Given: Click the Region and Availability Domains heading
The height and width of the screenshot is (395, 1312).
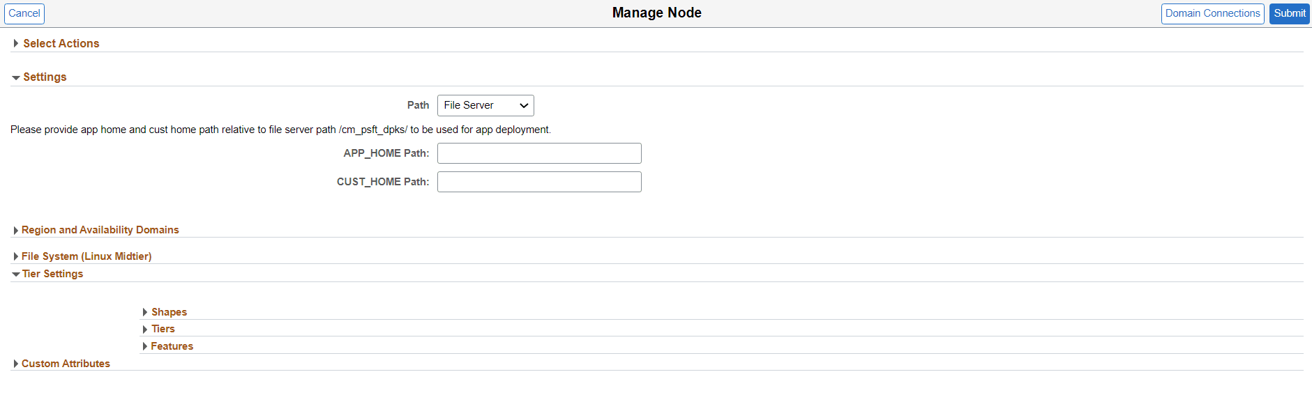Looking at the screenshot, I should (x=100, y=230).
